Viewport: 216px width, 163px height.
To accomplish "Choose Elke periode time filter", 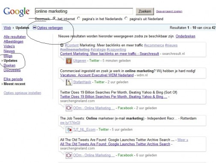I will (13, 79).
